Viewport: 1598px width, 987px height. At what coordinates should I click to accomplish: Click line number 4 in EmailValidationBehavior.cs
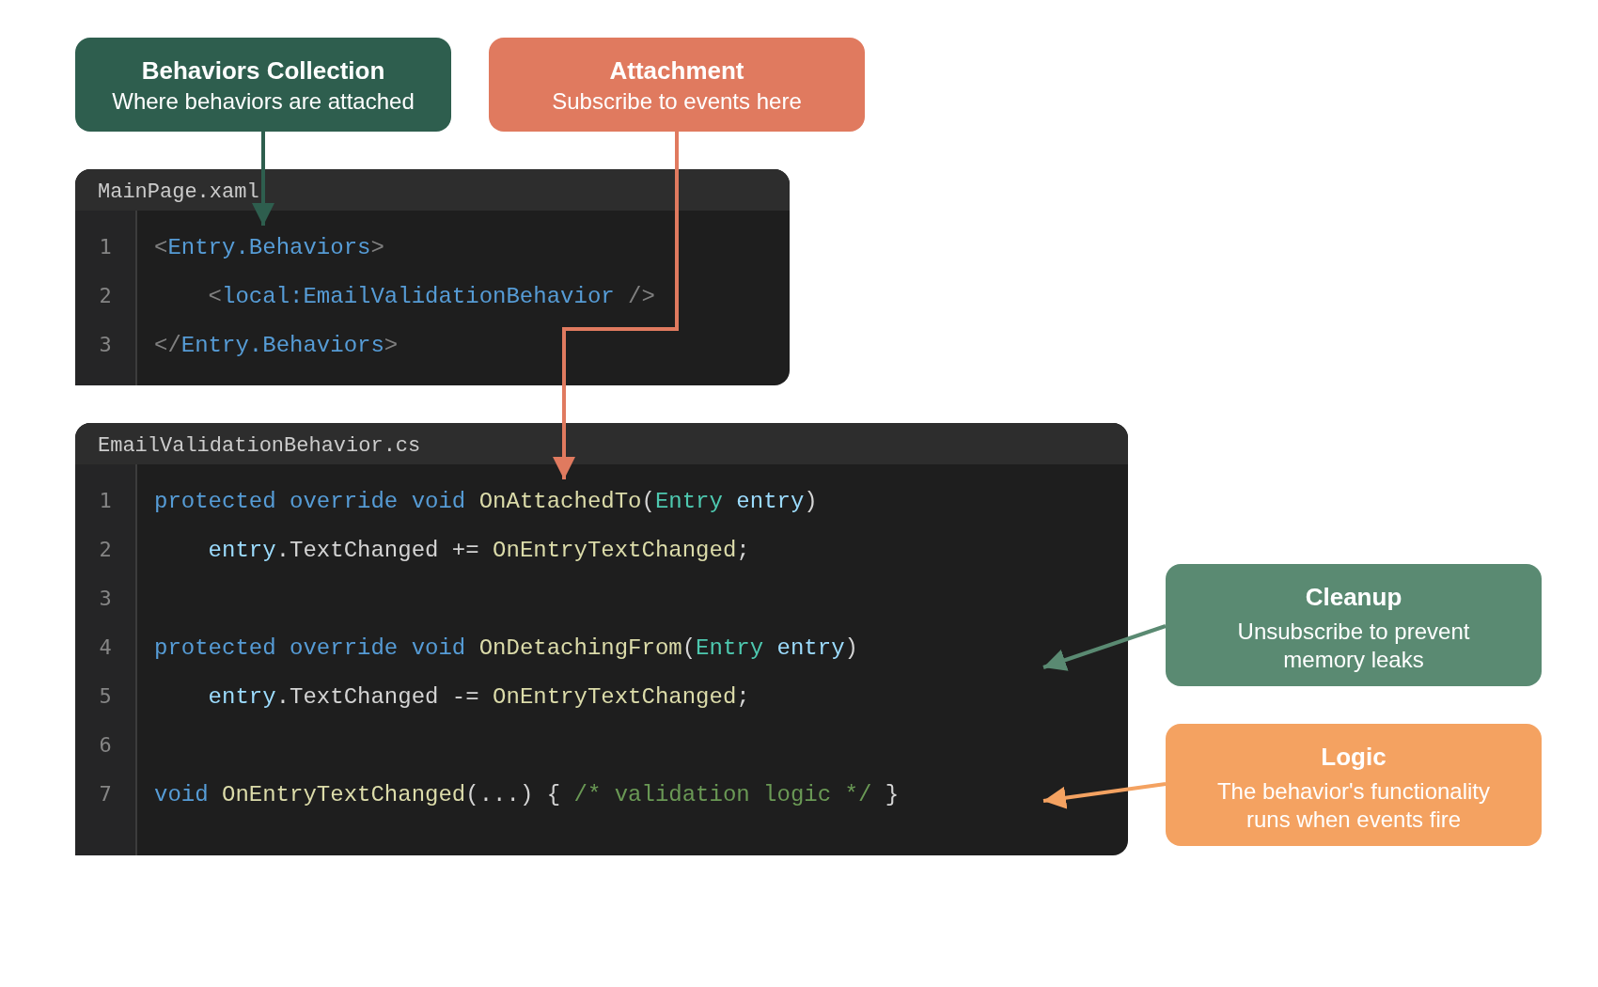(x=105, y=648)
